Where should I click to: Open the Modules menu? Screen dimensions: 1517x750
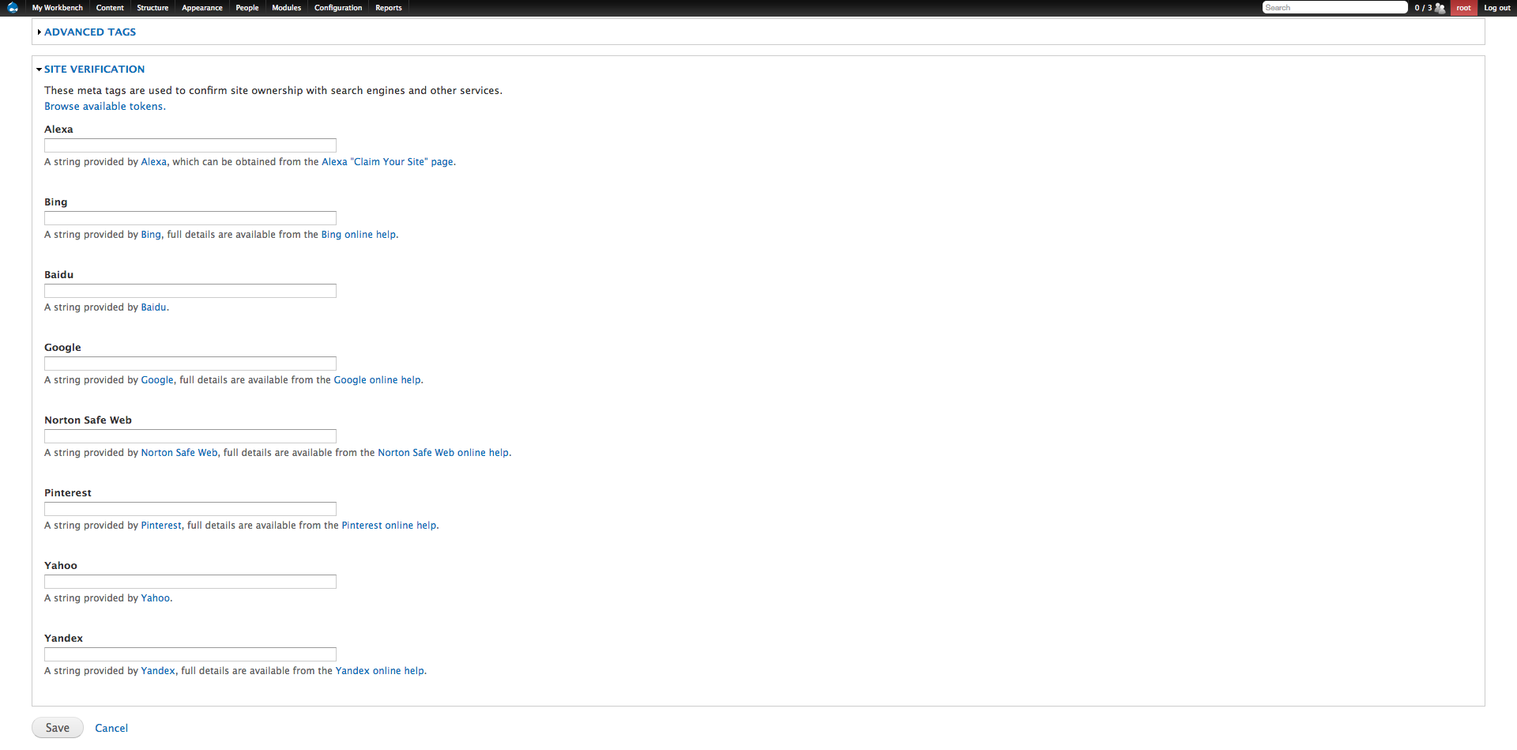point(287,8)
